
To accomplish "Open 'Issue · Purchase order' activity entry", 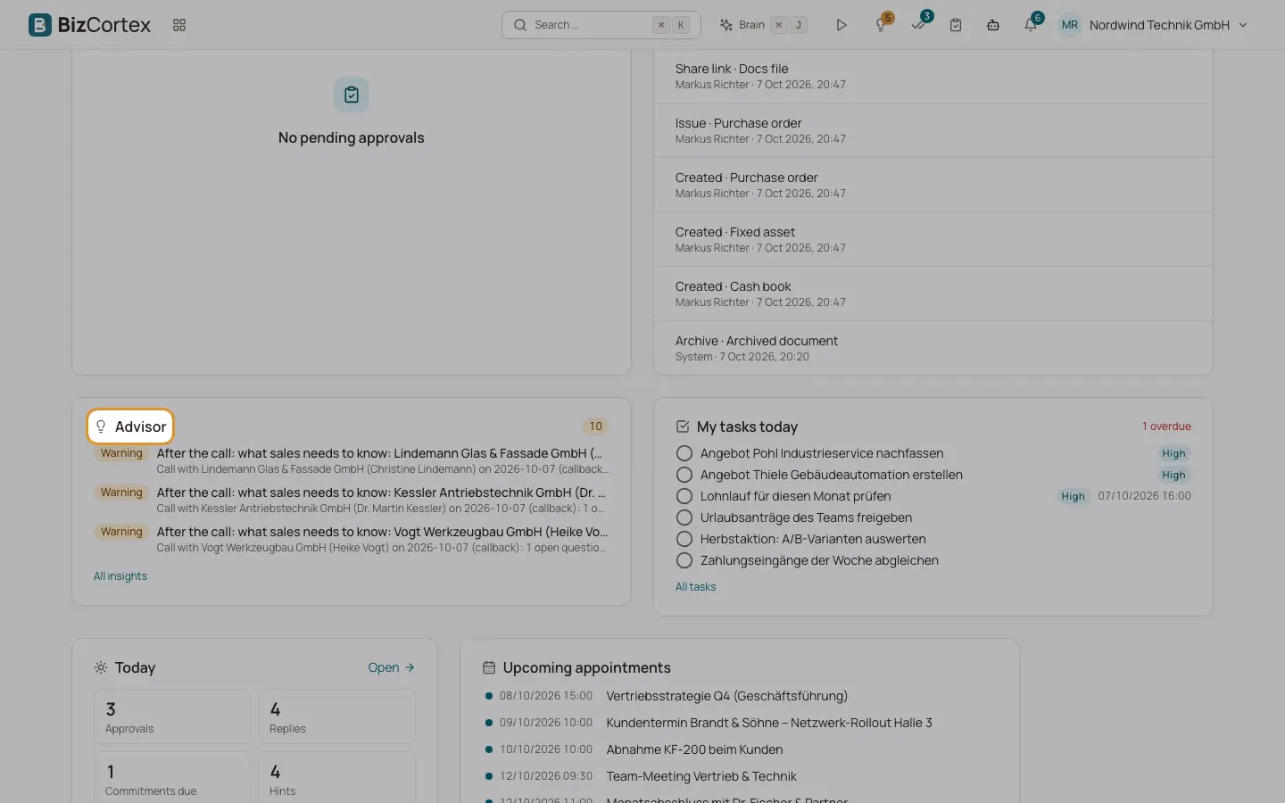I will pyautogui.click(x=933, y=130).
